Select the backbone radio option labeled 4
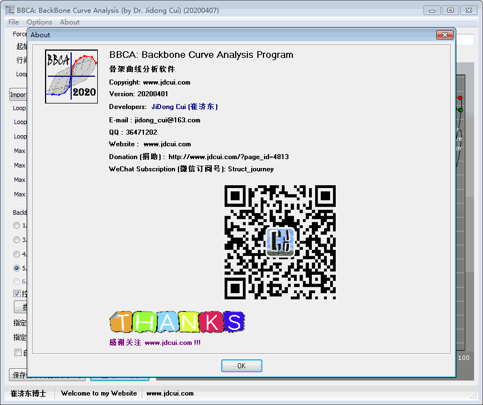The height and width of the screenshot is (405, 483). pos(17,254)
